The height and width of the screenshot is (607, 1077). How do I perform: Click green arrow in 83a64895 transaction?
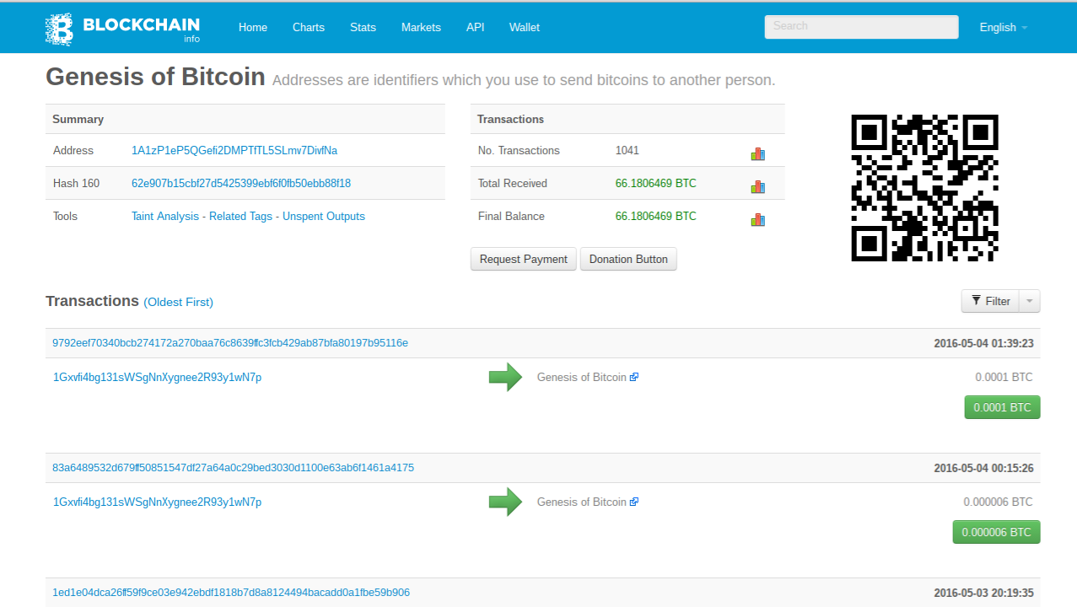pyautogui.click(x=505, y=502)
